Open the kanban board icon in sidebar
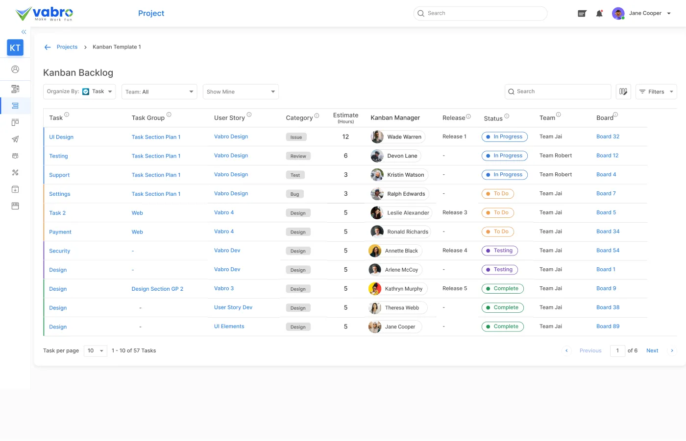Image resolution: width=686 pixels, height=441 pixels. (x=15, y=122)
